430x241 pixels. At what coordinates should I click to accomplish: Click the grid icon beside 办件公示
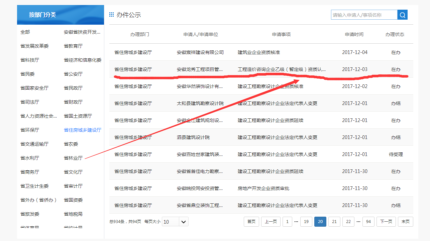(x=112, y=15)
